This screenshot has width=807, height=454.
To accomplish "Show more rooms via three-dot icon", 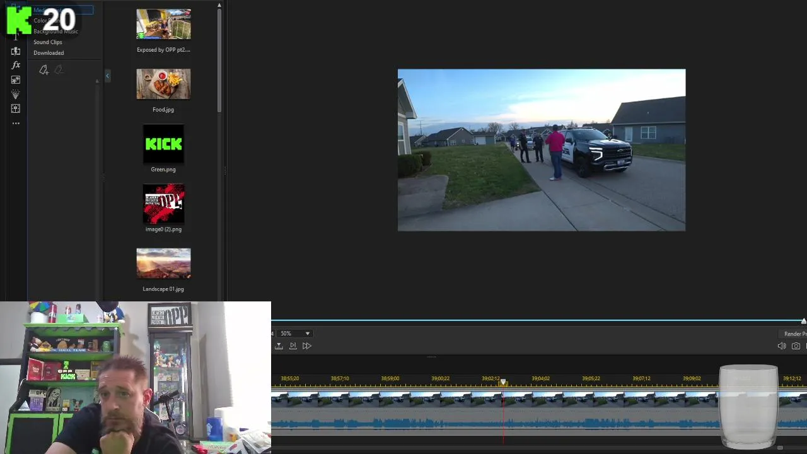I will click(16, 123).
